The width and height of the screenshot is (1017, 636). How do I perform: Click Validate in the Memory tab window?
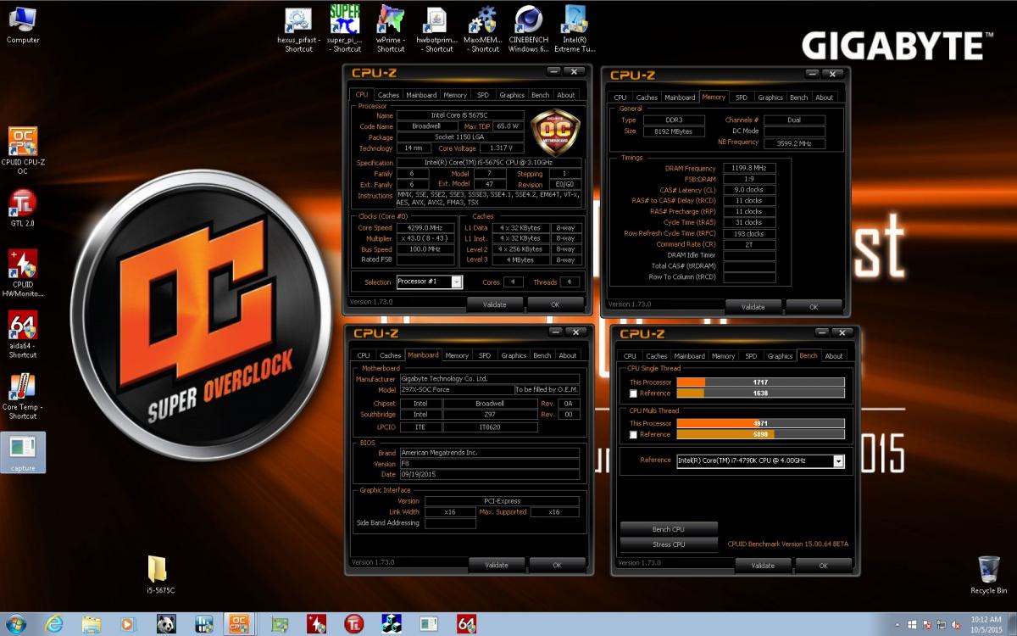click(754, 307)
